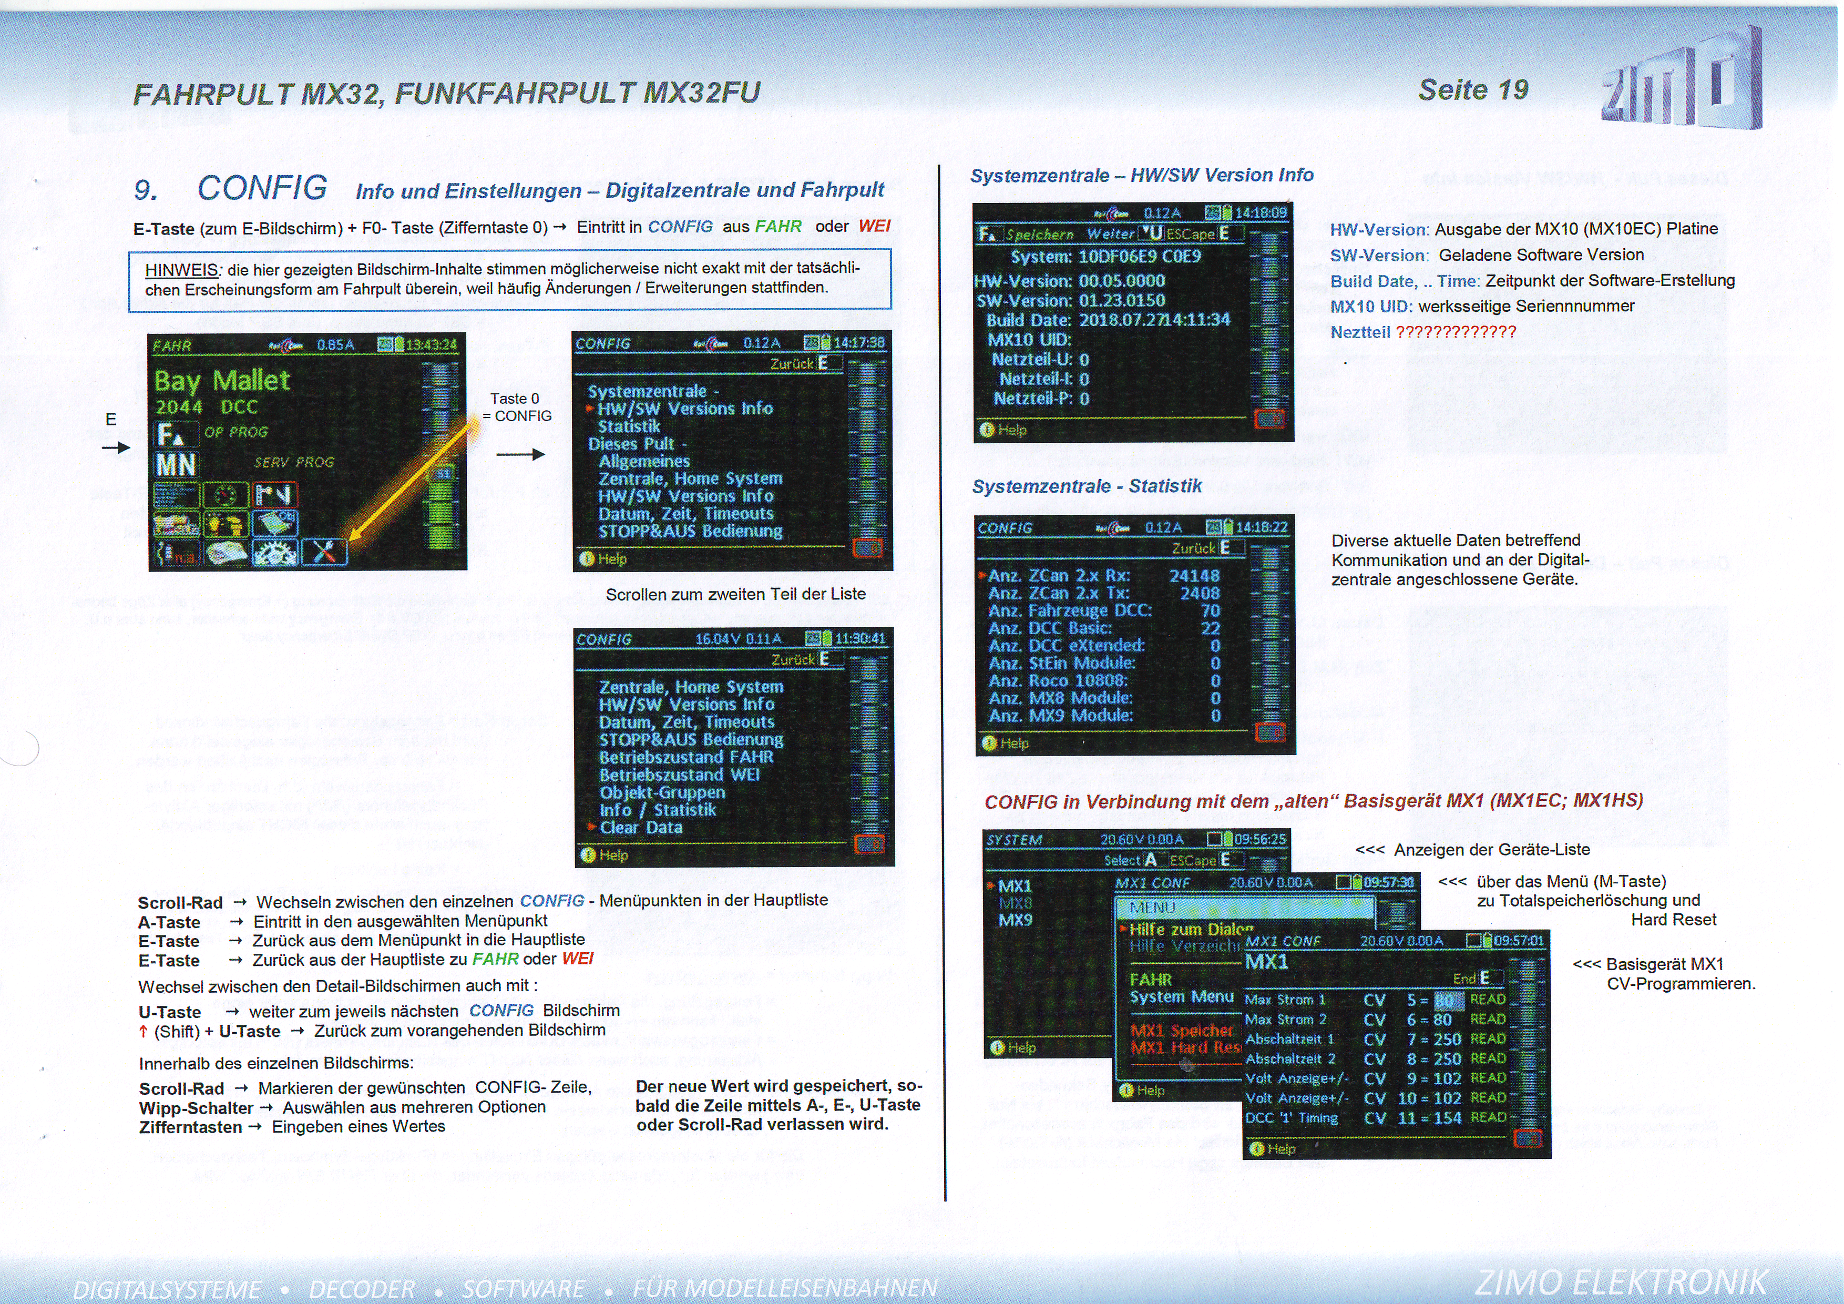Click the SW-Version value 01.23.0150
The image size is (1844, 1304).
(x=1122, y=300)
